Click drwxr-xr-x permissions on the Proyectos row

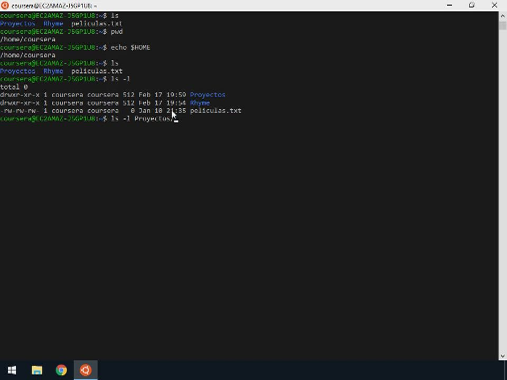point(20,94)
